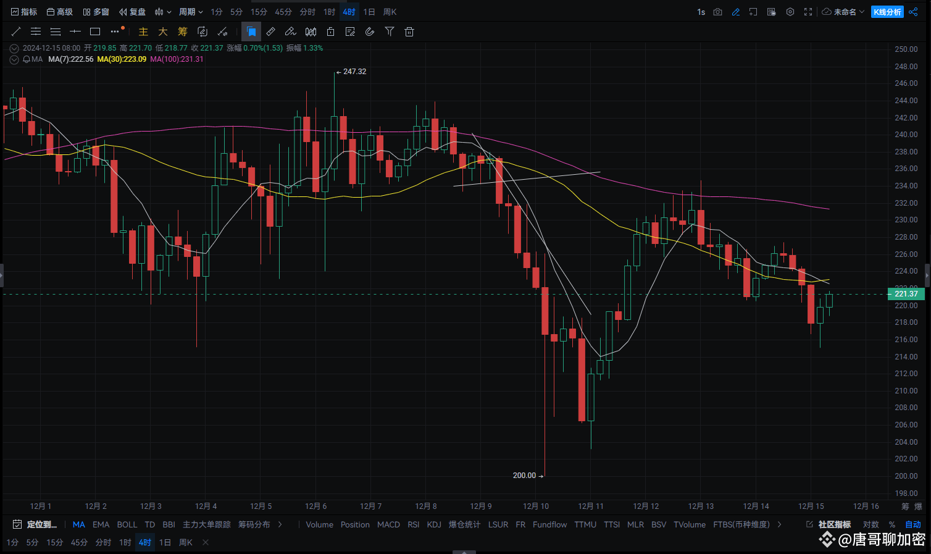931x554 pixels.
Task: Expand the left side panel handle
Action: tap(2, 275)
